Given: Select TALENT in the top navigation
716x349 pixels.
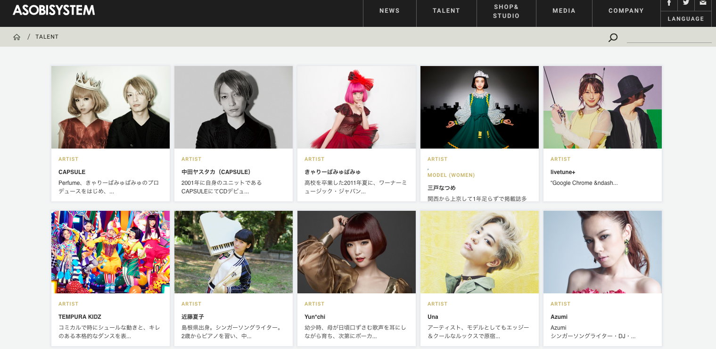Looking at the screenshot, I should click(446, 11).
